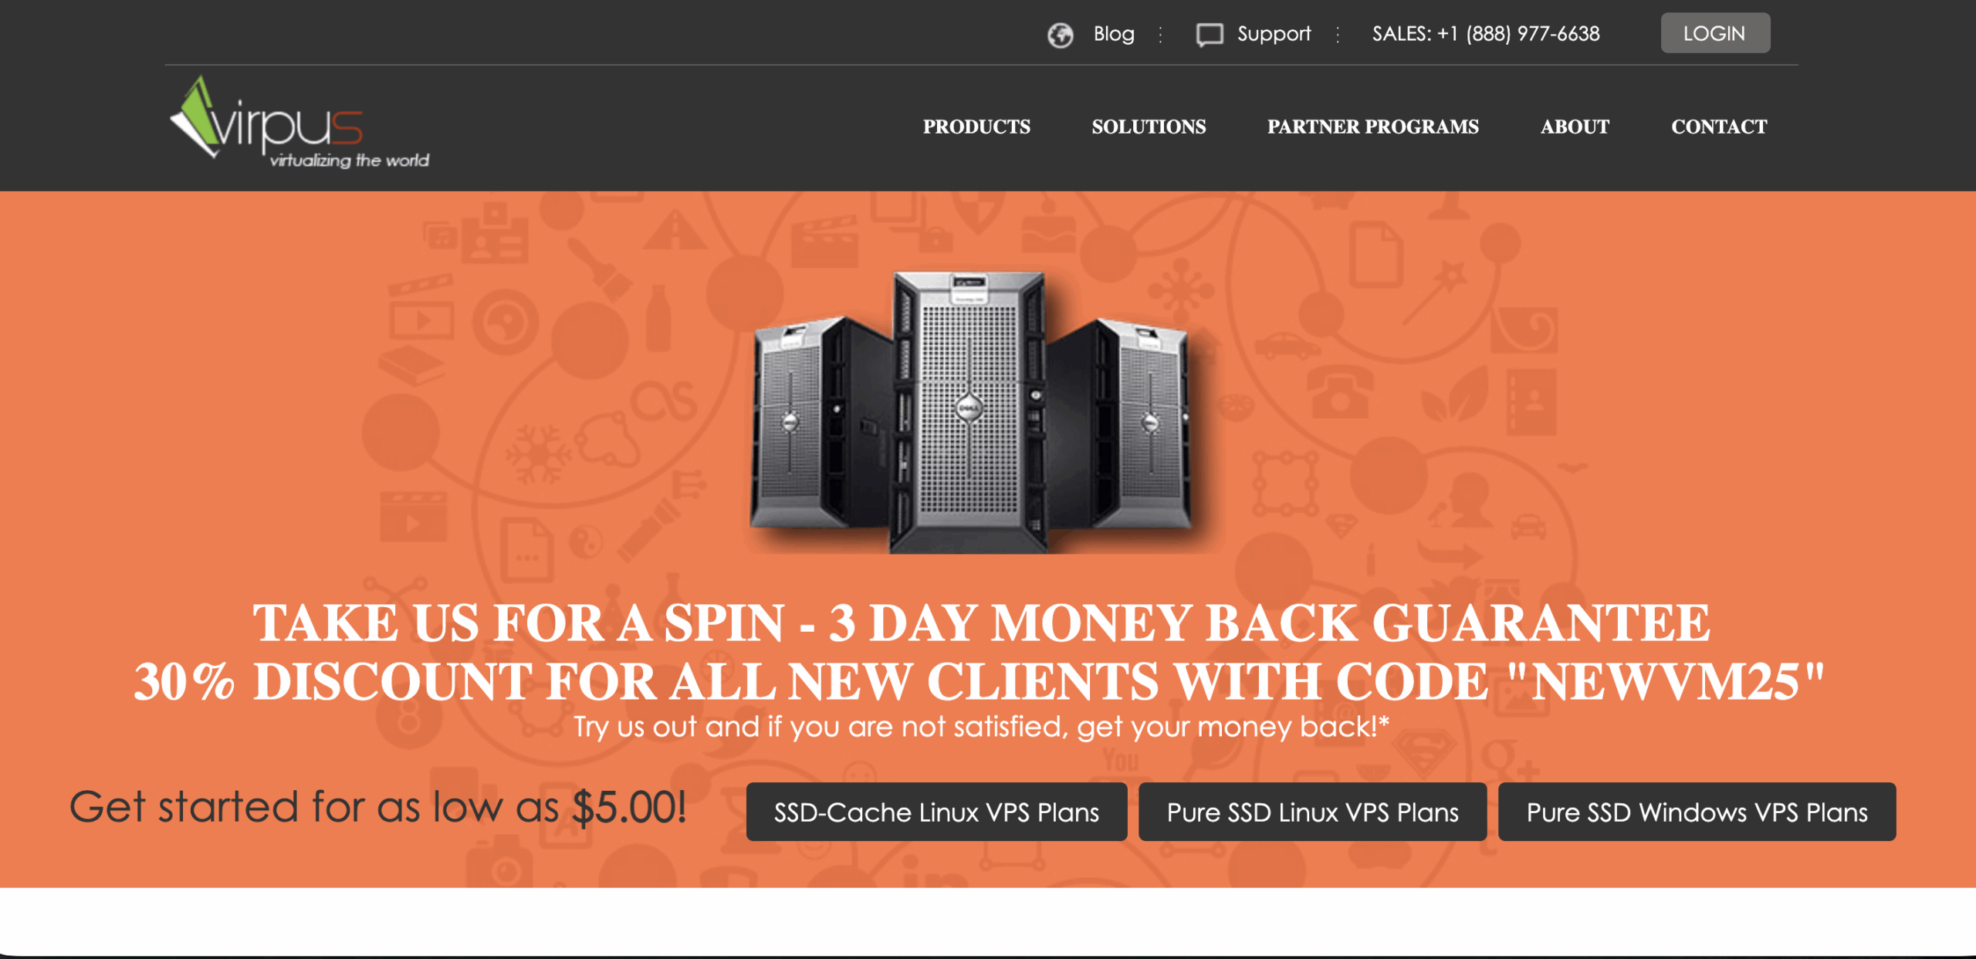Click the money back guarantee headline
The height and width of the screenshot is (959, 1976).
pos(982,623)
